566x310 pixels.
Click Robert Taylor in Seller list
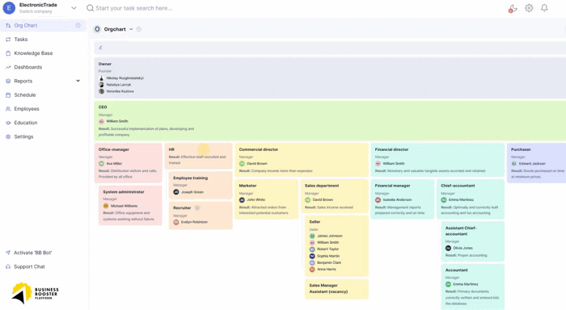(x=327, y=249)
